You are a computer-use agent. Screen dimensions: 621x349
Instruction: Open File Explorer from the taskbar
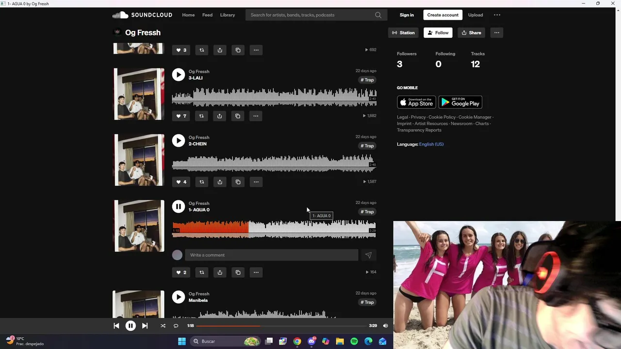click(x=340, y=341)
